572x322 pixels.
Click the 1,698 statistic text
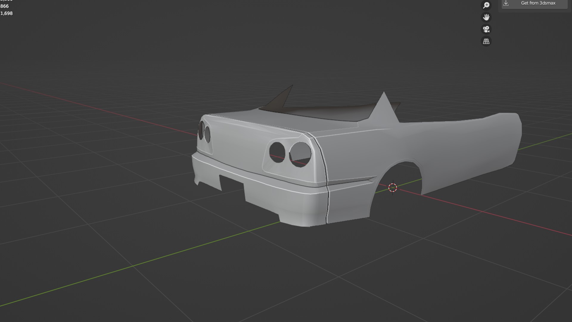click(7, 13)
